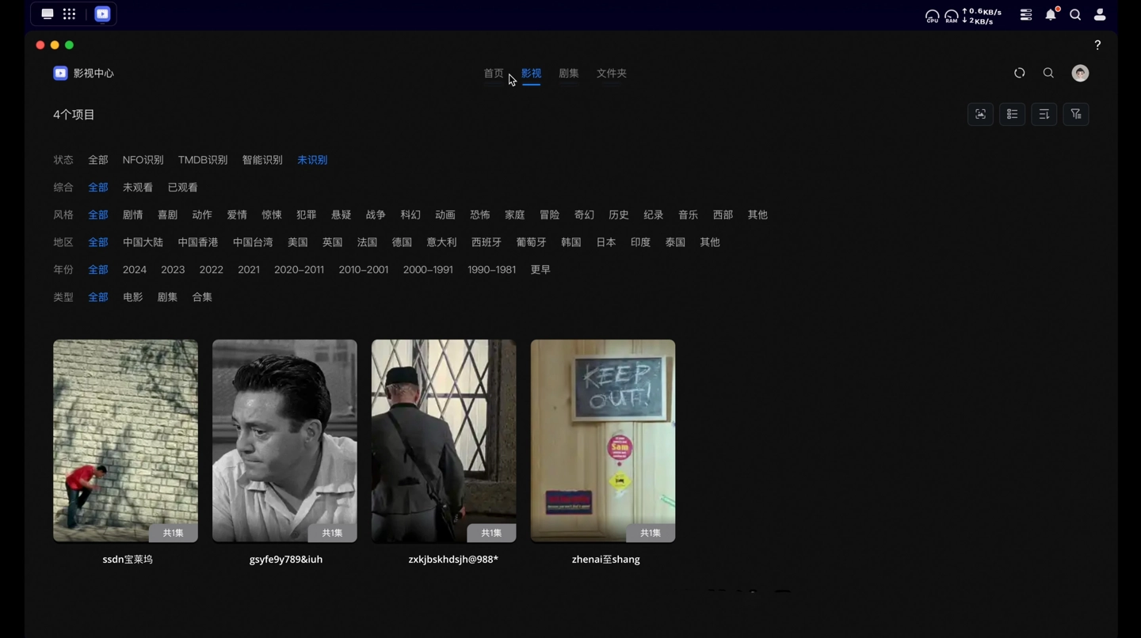
Task: Open system notifications bell
Action: coord(1051,14)
